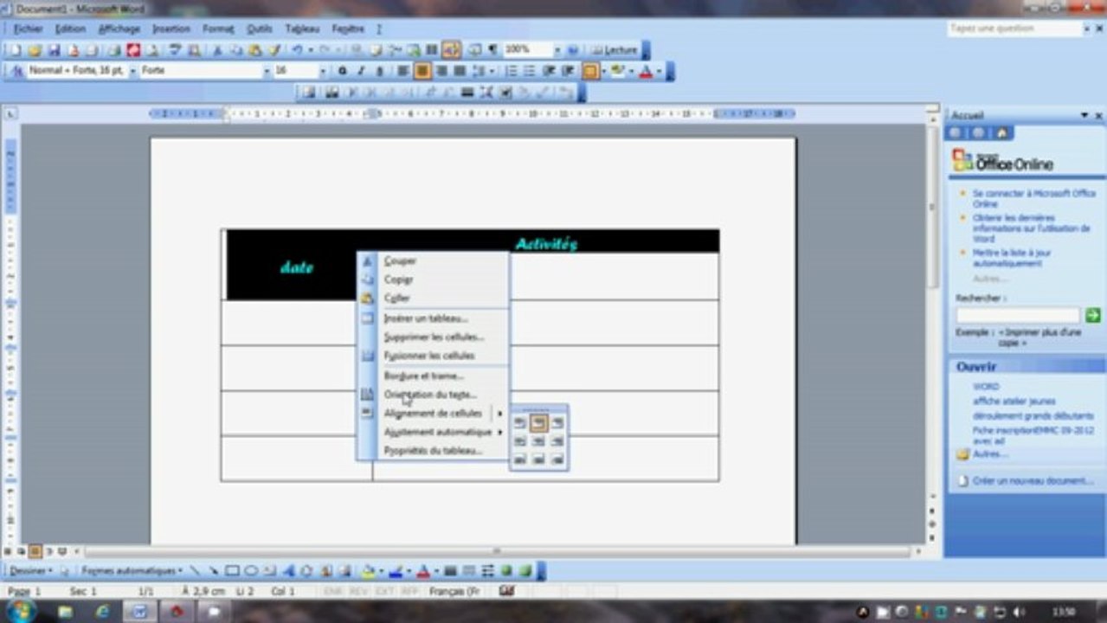Click the numbered list icon
The width and height of the screenshot is (1107, 623).
[x=511, y=71]
